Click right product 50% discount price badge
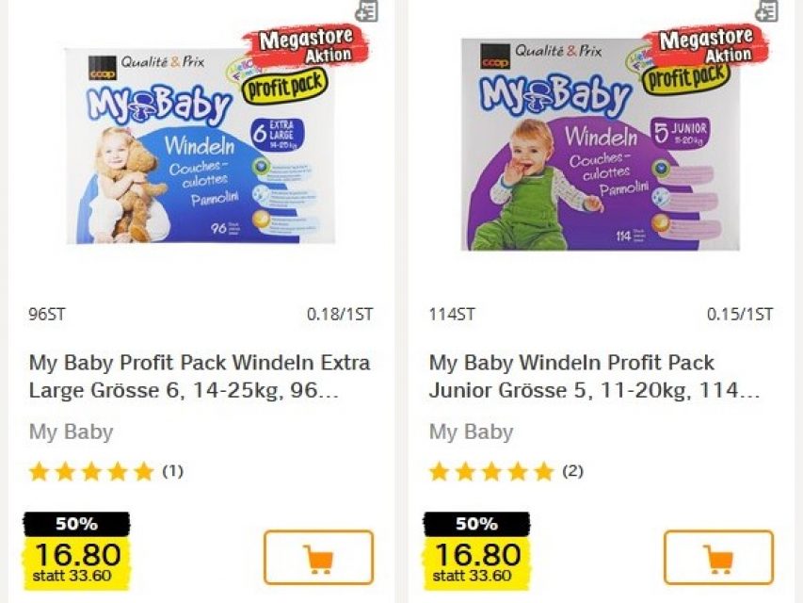803x603 pixels. click(x=476, y=550)
